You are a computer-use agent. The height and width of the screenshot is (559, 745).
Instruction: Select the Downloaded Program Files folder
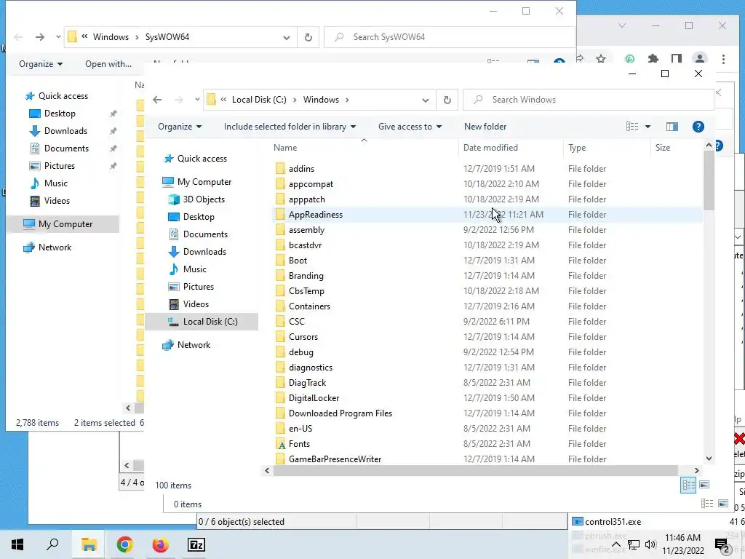[x=340, y=413]
